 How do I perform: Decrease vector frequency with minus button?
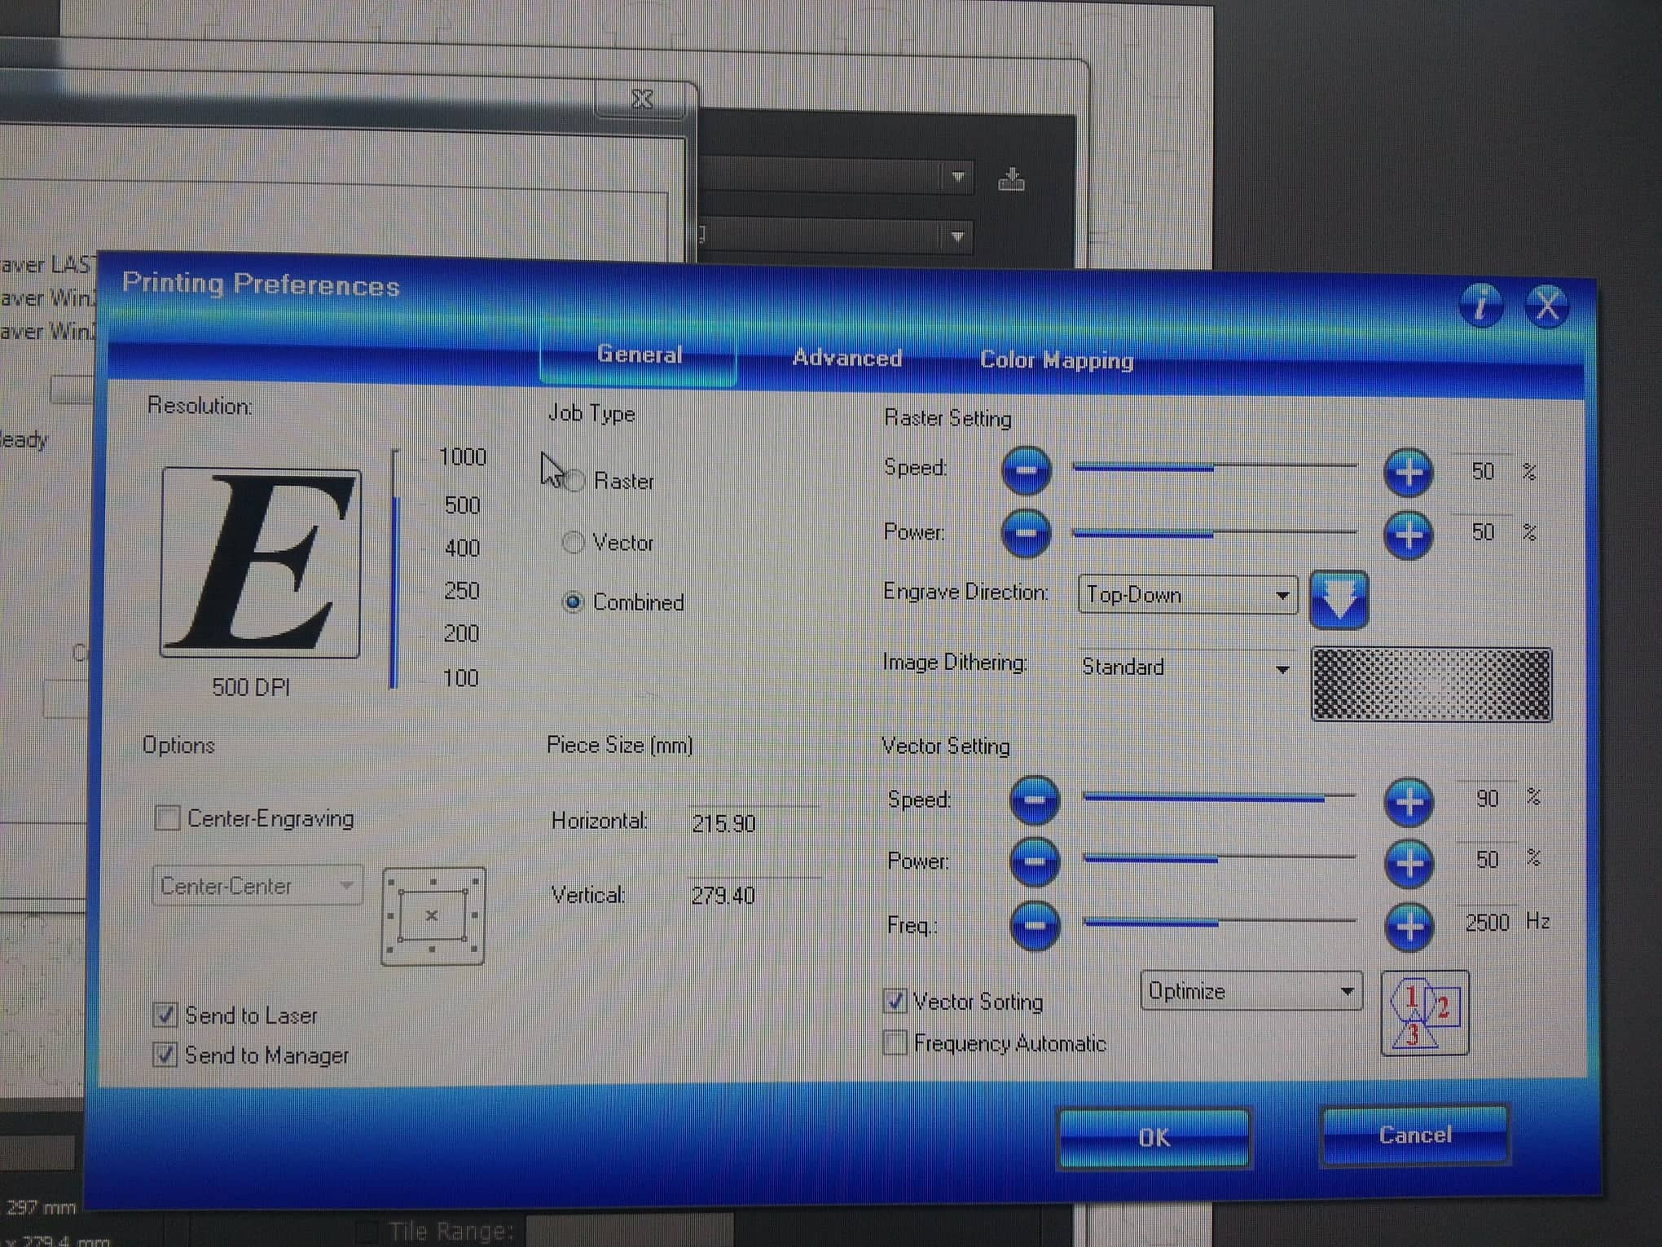pyautogui.click(x=1035, y=925)
